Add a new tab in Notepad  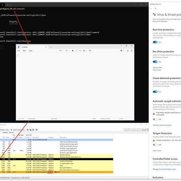point(51,47)
